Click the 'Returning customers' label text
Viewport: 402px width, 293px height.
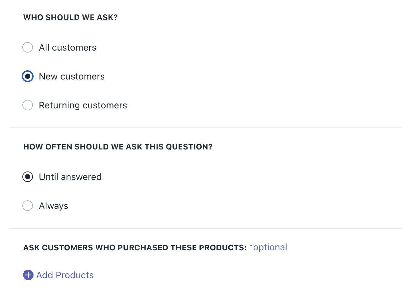[x=83, y=105]
